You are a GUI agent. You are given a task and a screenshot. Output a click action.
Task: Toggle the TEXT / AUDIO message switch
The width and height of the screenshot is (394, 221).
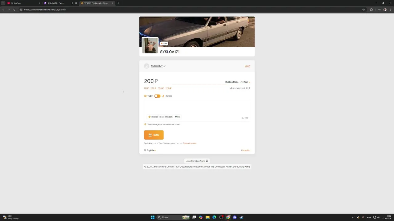tap(157, 96)
